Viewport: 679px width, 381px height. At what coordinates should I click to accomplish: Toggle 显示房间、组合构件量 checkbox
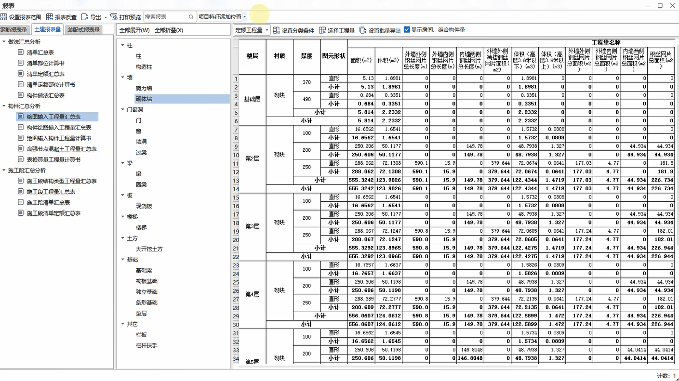coord(407,30)
